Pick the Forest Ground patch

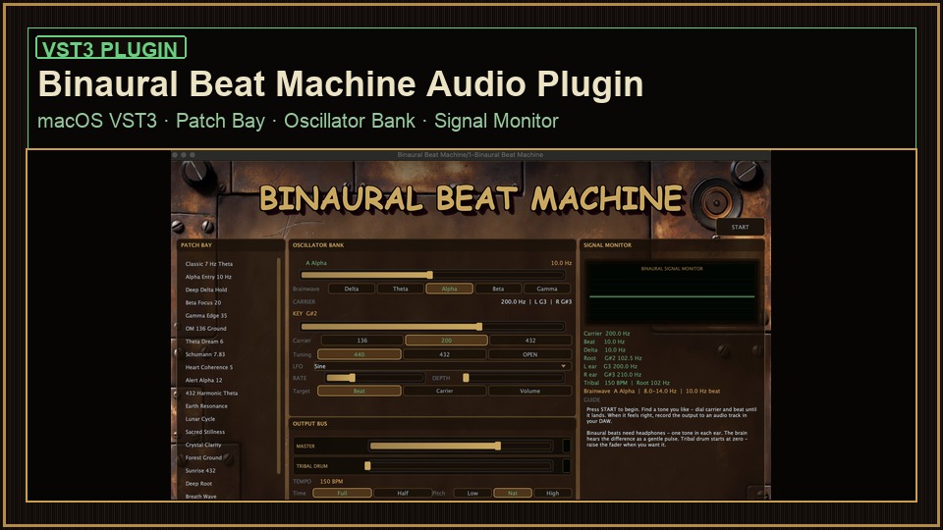pyautogui.click(x=203, y=458)
